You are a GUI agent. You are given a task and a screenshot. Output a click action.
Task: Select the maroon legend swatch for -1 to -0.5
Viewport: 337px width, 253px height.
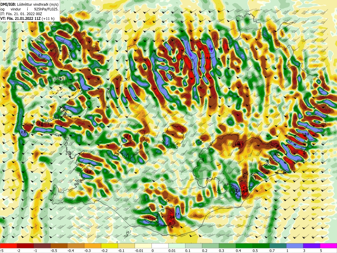coord(42,246)
